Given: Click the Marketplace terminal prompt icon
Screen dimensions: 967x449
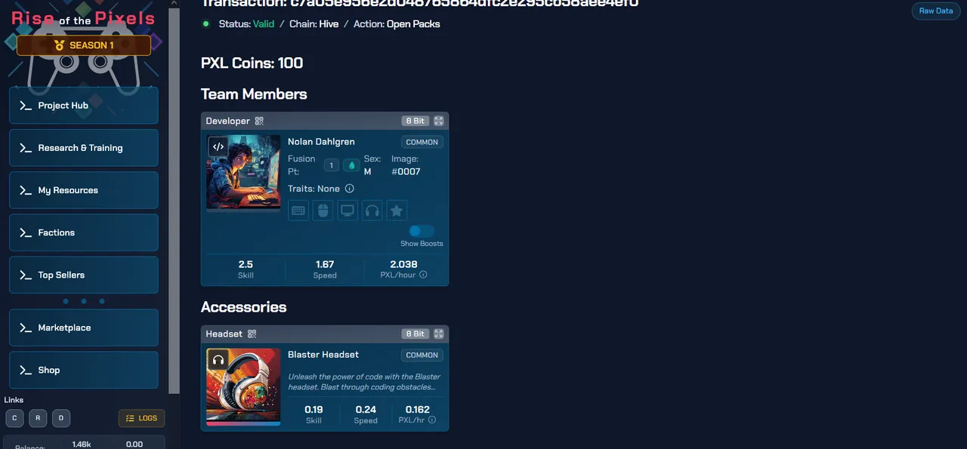Looking at the screenshot, I should point(26,328).
